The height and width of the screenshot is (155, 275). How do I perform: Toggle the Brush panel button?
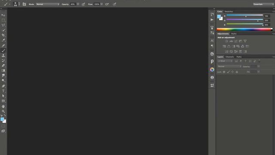click(x=24, y=4)
